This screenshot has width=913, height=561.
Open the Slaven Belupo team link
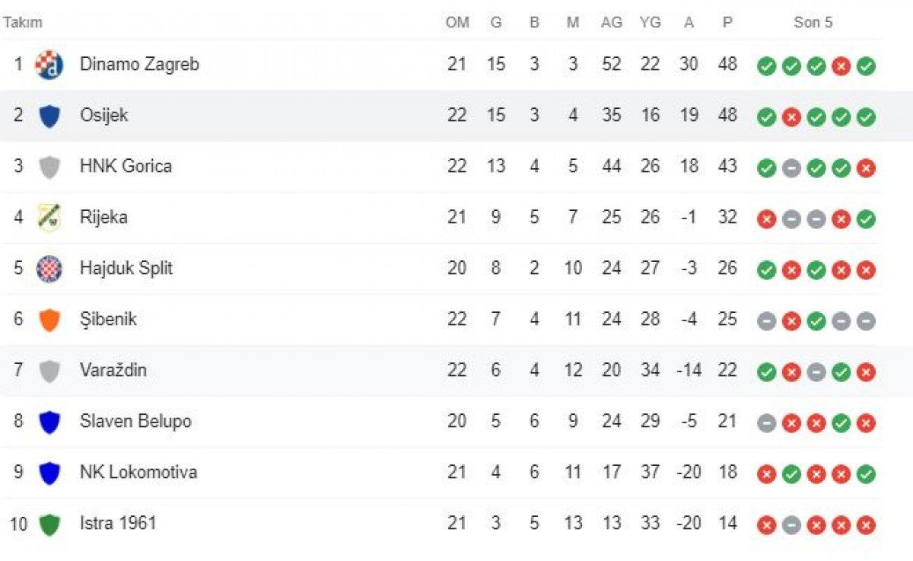pyautogui.click(x=135, y=421)
